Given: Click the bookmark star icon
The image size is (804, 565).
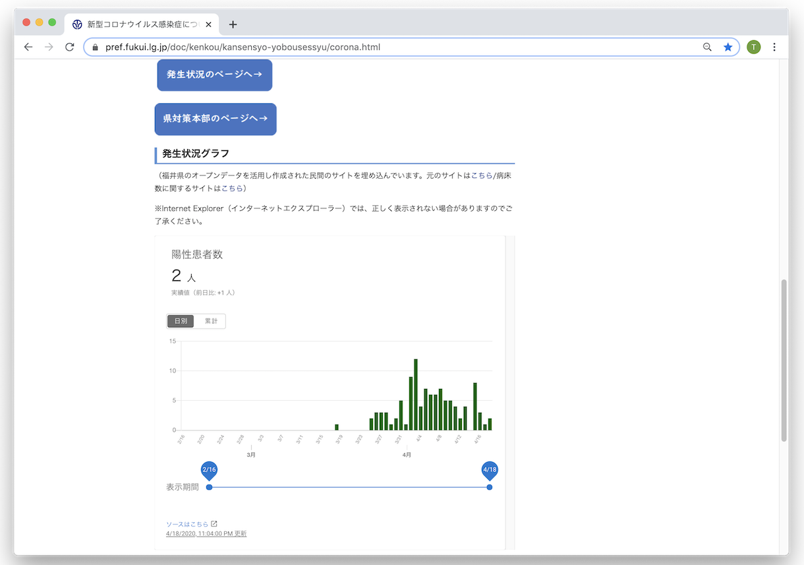Looking at the screenshot, I should tap(728, 47).
